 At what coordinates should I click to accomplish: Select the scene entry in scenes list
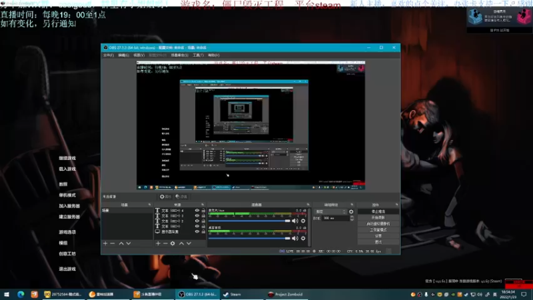pyautogui.click(x=127, y=211)
